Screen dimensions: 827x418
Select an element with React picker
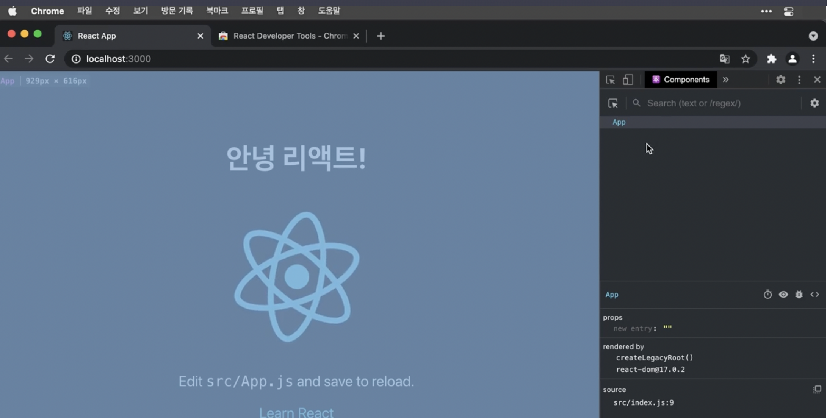613,103
